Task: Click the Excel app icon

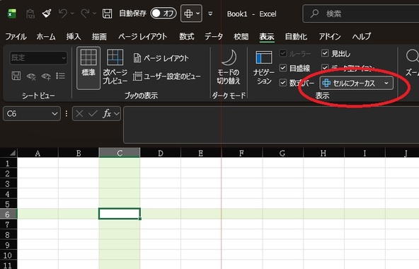Action: (12, 13)
